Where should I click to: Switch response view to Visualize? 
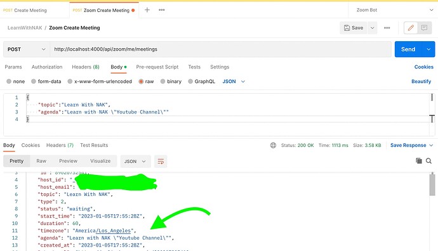(x=100, y=161)
